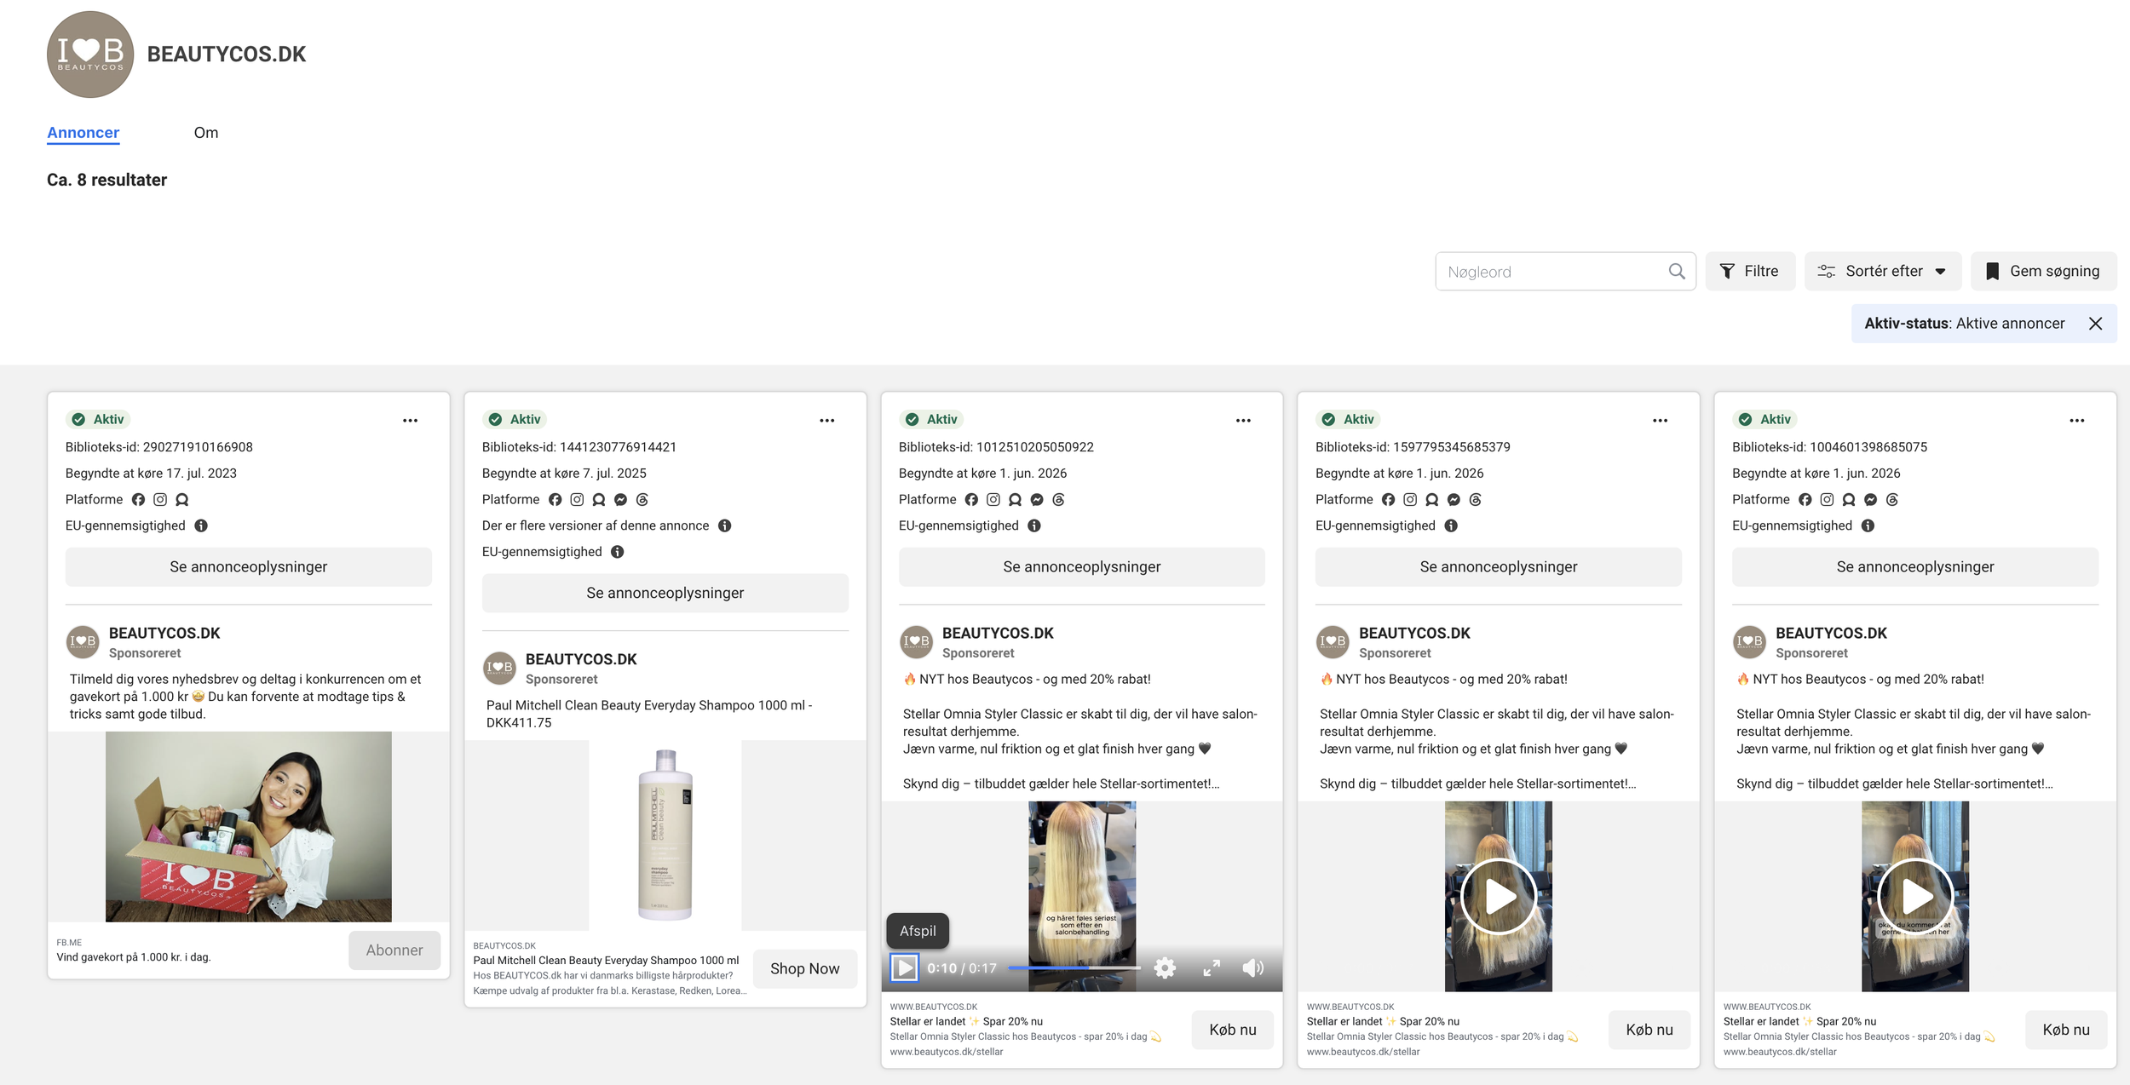Switch to the Annoncer tab
The height and width of the screenshot is (1085, 2130).
83,133
